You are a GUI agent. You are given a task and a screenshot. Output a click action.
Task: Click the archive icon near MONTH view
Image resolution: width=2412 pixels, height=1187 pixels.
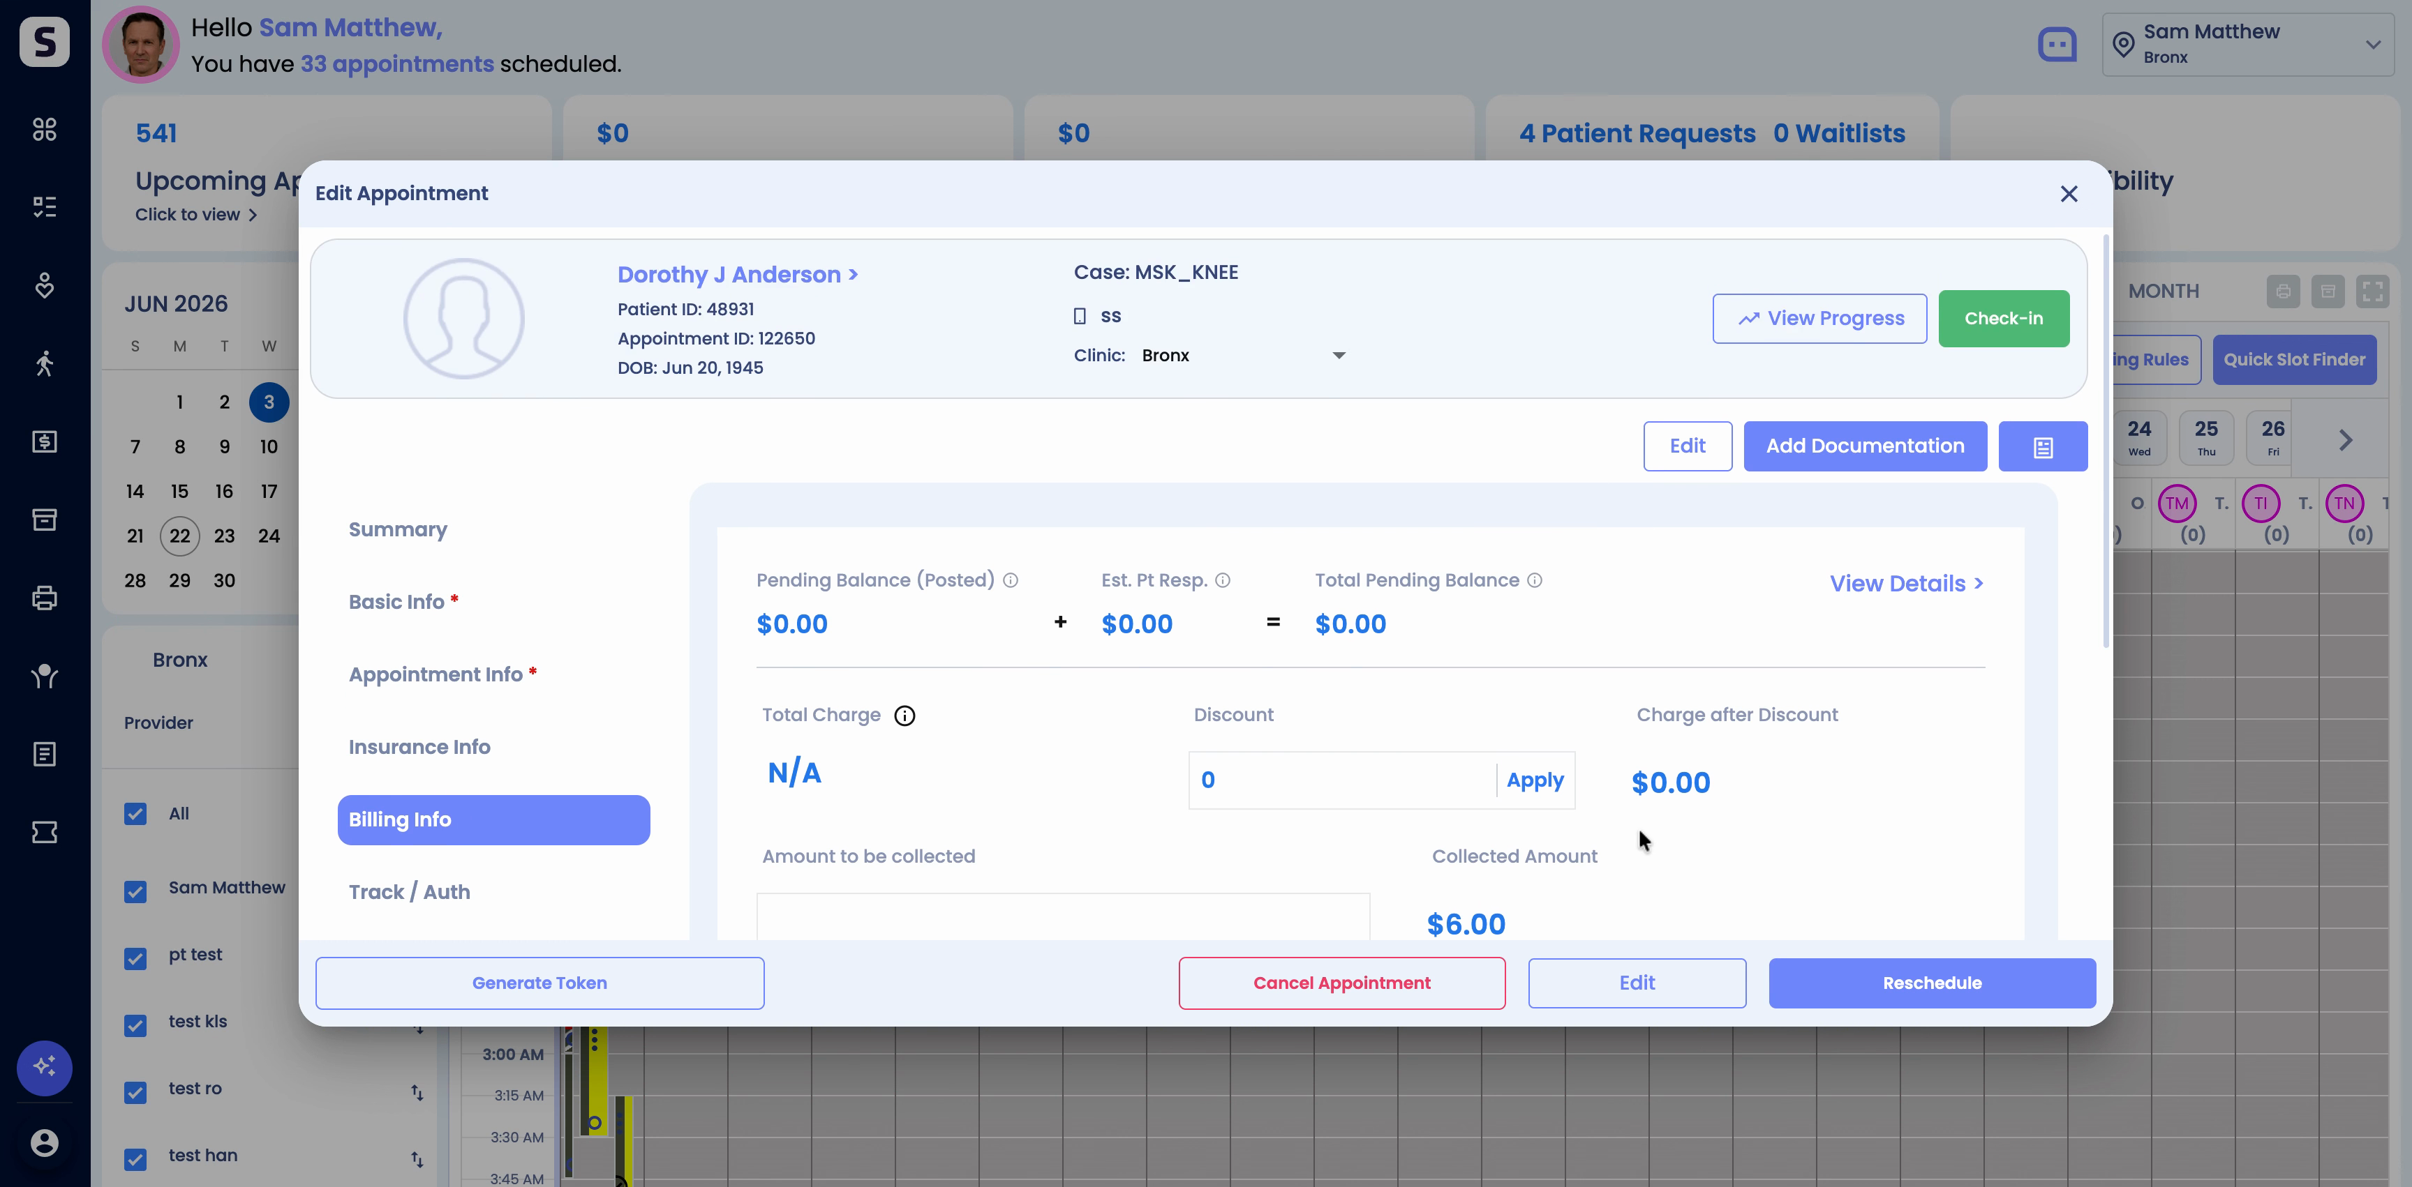pos(2328,291)
